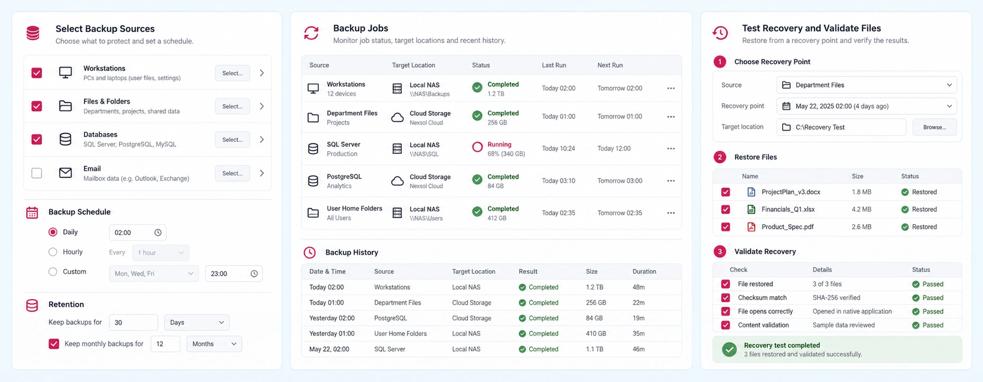The height and width of the screenshot is (382, 983).
Task: Uncheck the Workstations backup source
Action: click(x=37, y=73)
